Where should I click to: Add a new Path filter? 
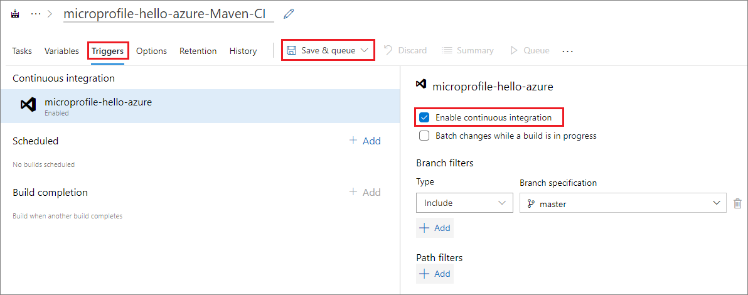[x=435, y=274]
